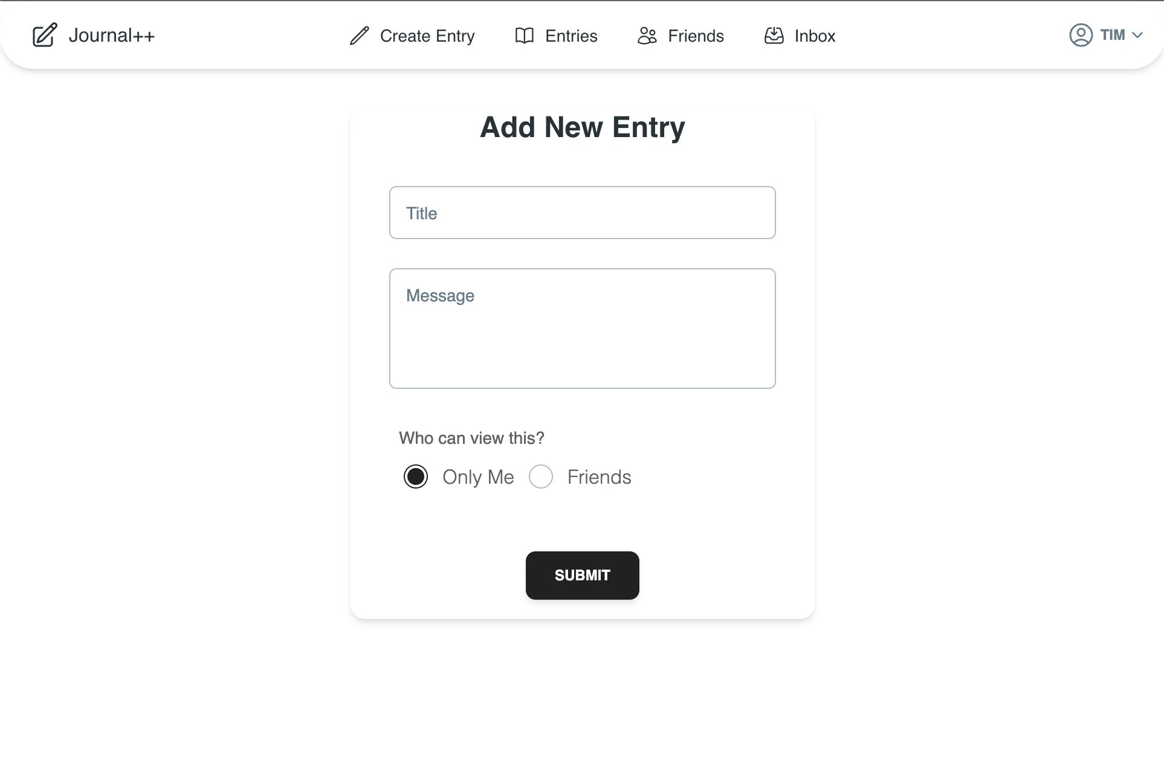Click the Journal++ pencil logo icon
The width and height of the screenshot is (1164, 773).
(44, 36)
